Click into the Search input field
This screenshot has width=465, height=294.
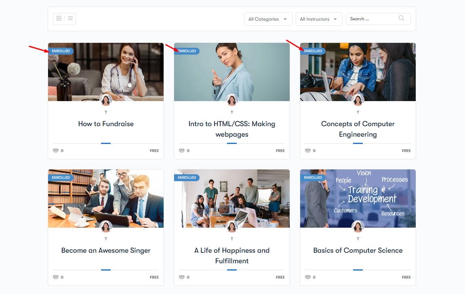coord(373,19)
